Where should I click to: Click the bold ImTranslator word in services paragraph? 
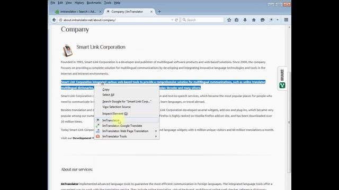coord(69,184)
